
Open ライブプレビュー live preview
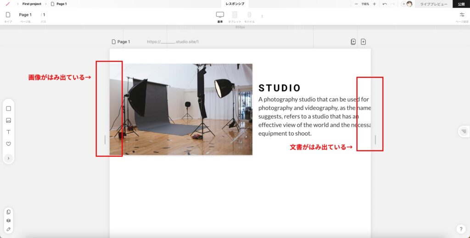coord(434,4)
